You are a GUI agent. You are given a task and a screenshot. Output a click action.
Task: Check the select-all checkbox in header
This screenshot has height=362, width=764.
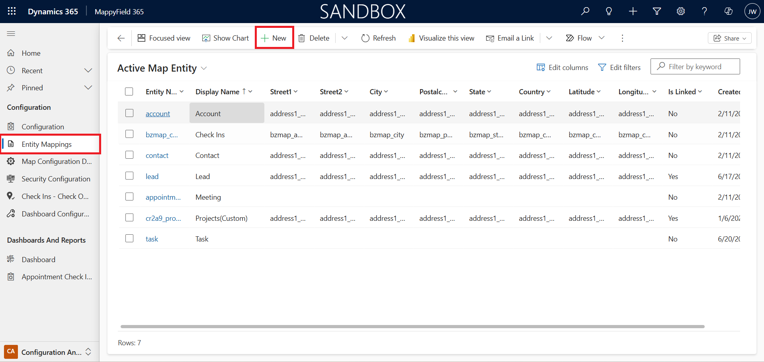click(129, 91)
